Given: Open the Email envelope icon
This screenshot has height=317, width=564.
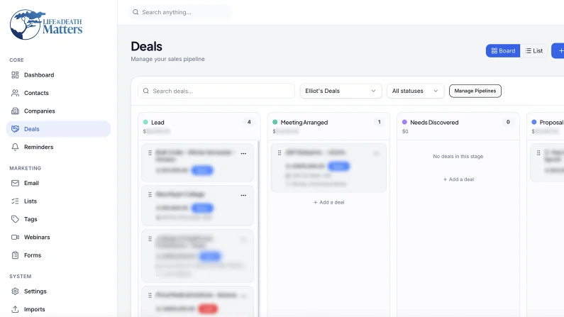Looking at the screenshot, I should click(15, 183).
